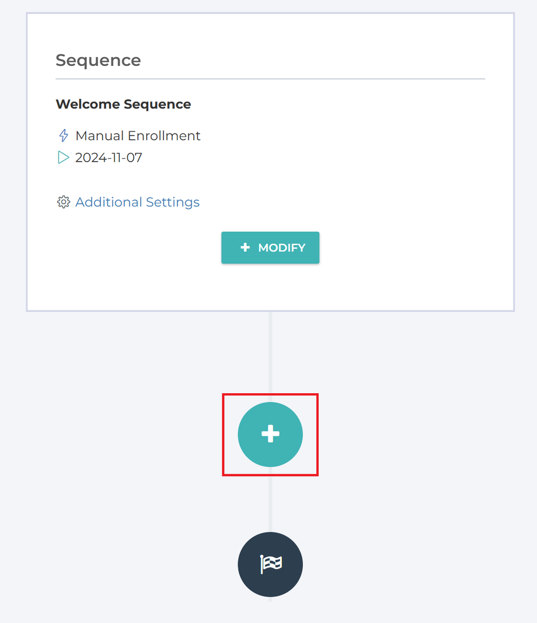The width and height of the screenshot is (537, 623).
Task: Click the white flag glyph in dark circle
Action: point(271,564)
